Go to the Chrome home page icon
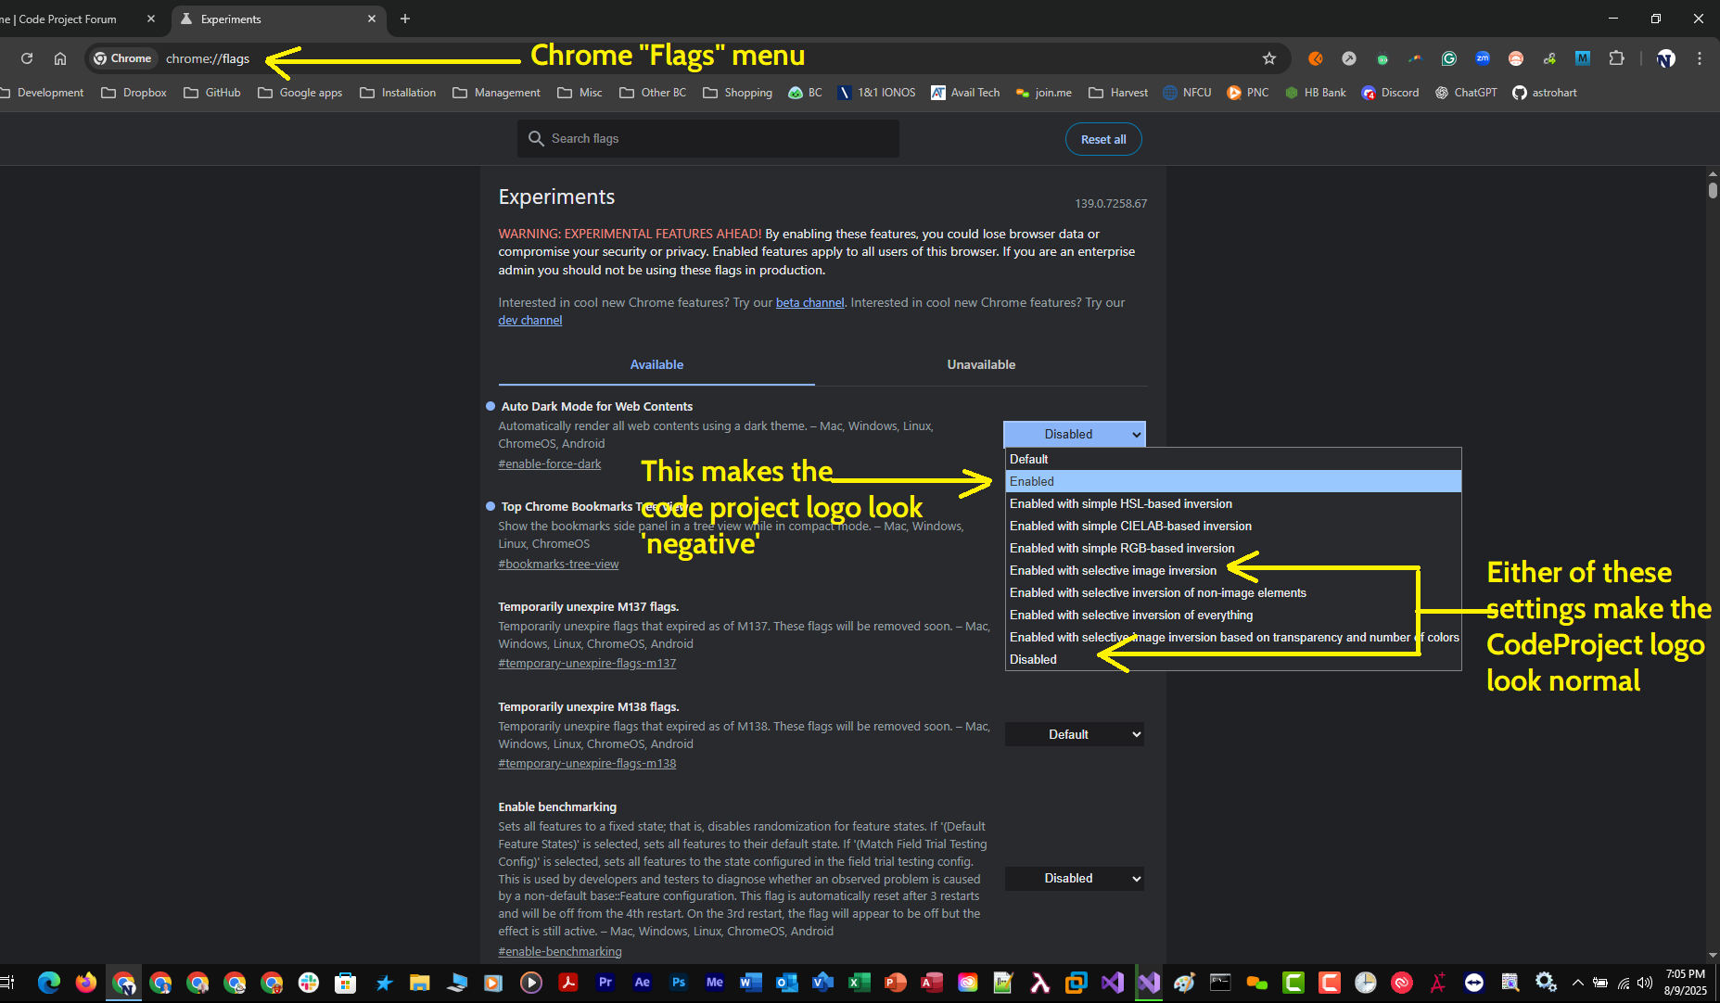 pyautogui.click(x=60, y=58)
